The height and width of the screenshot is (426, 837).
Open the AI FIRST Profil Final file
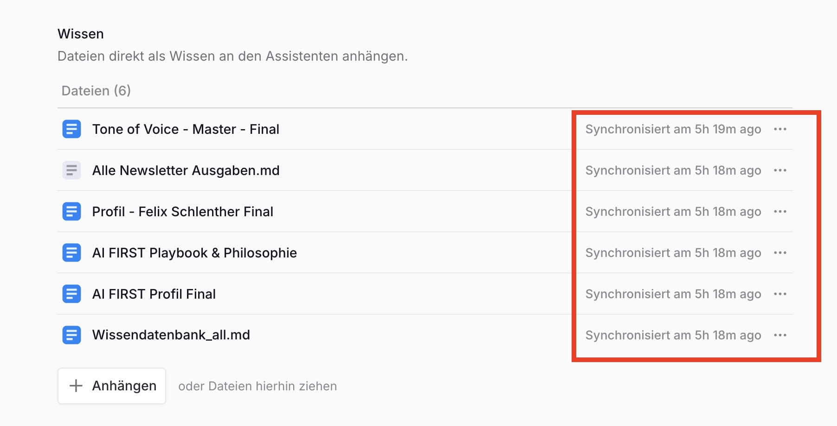(154, 294)
